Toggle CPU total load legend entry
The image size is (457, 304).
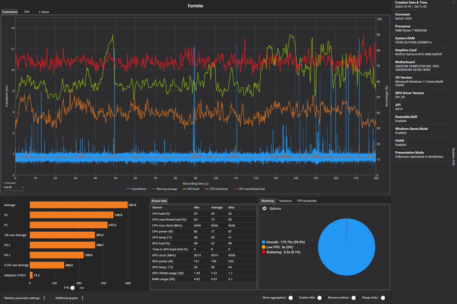click(x=216, y=189)
